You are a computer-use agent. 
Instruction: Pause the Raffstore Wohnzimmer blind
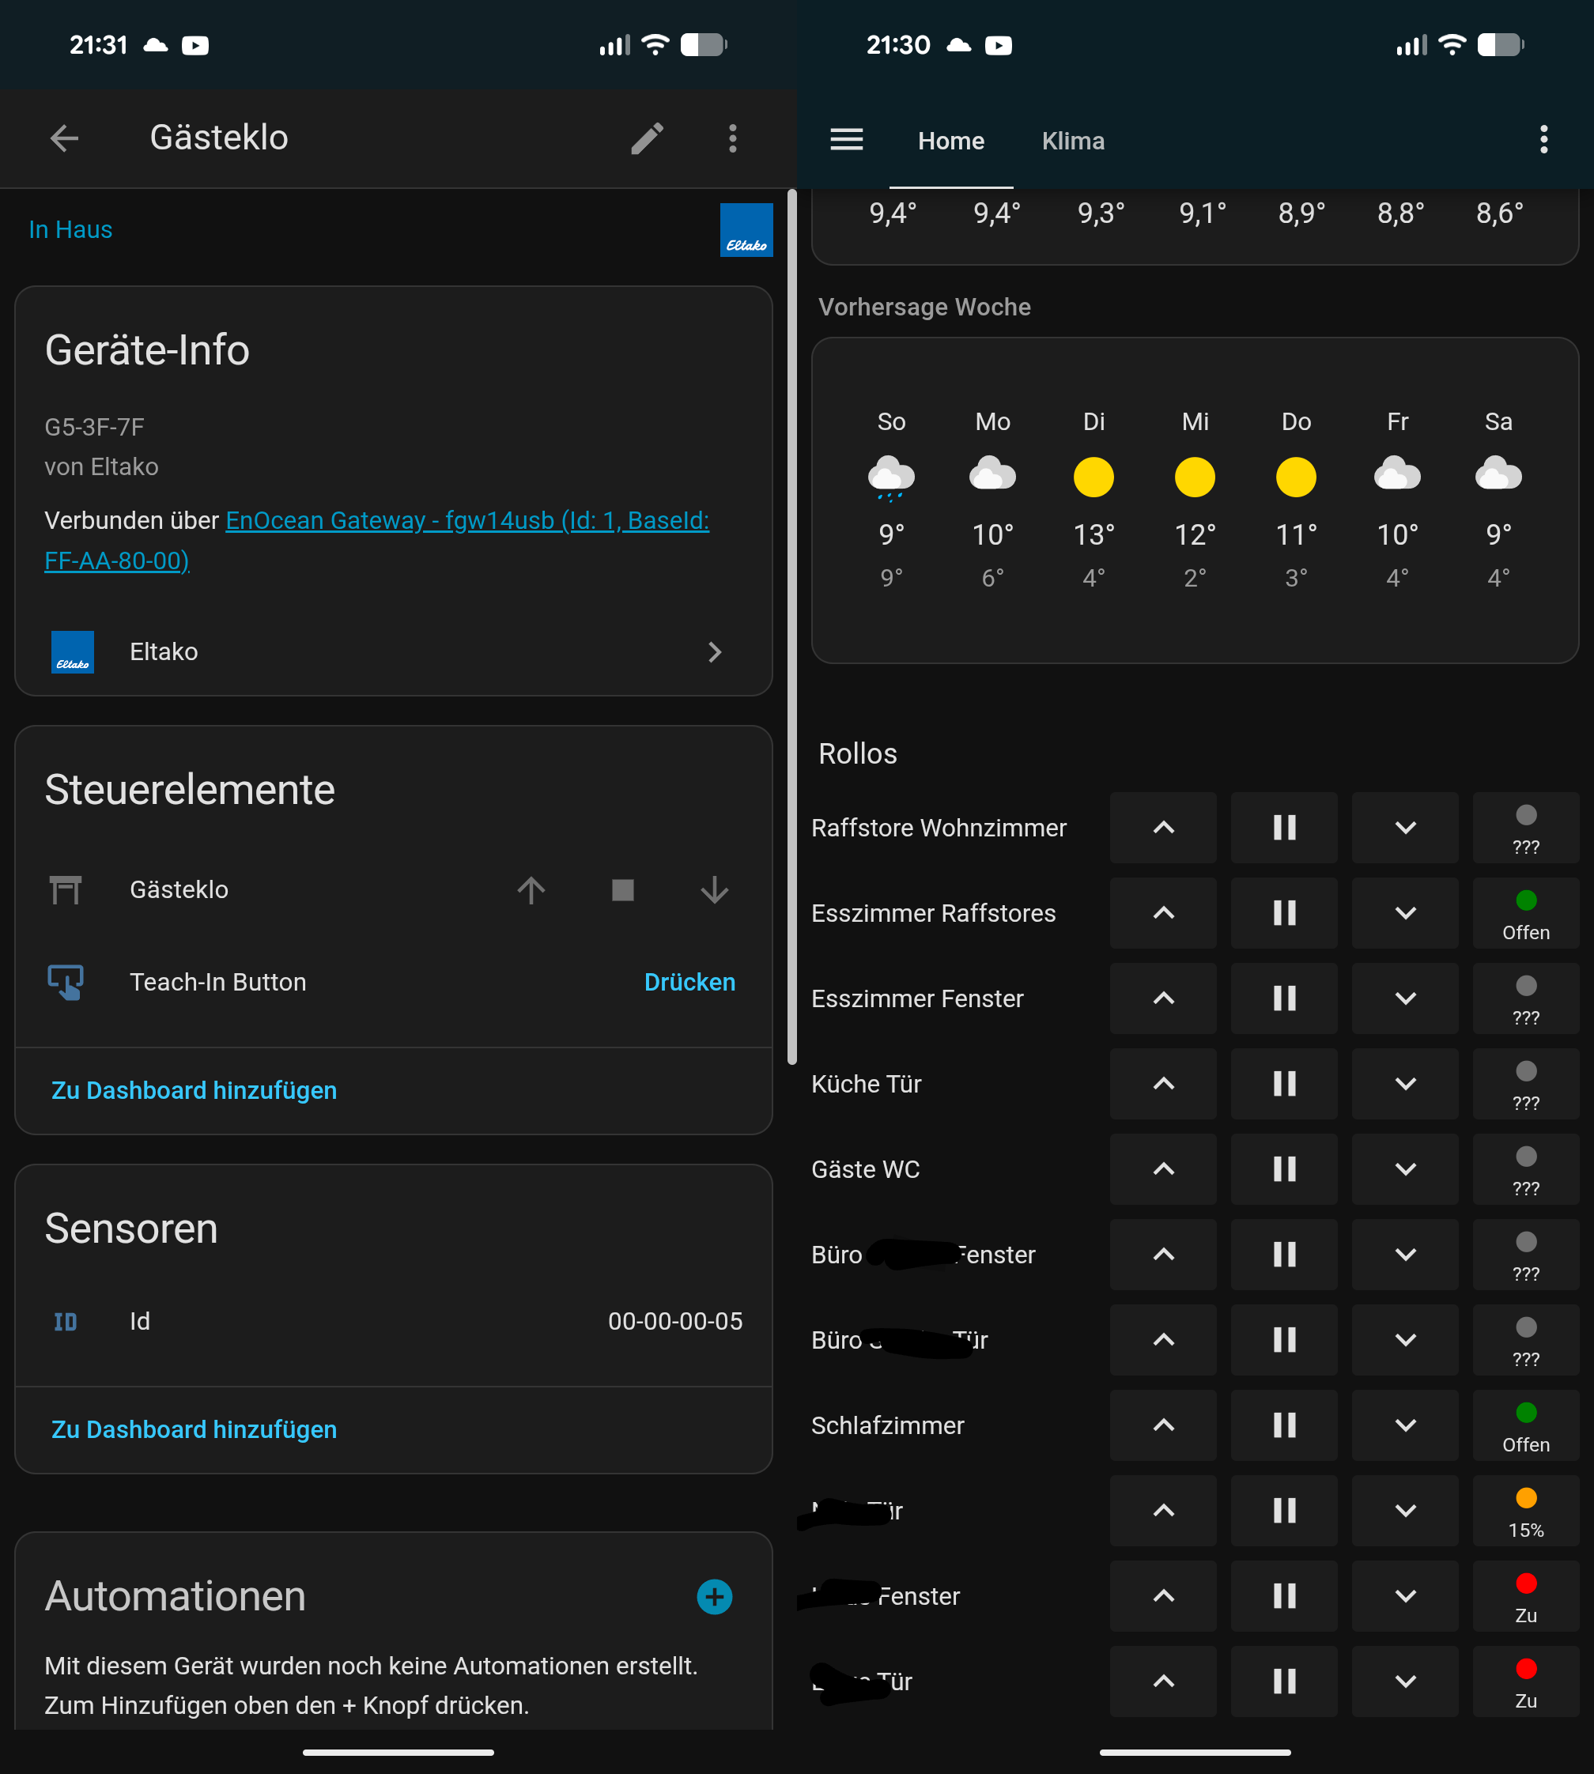click(1284, 828)
